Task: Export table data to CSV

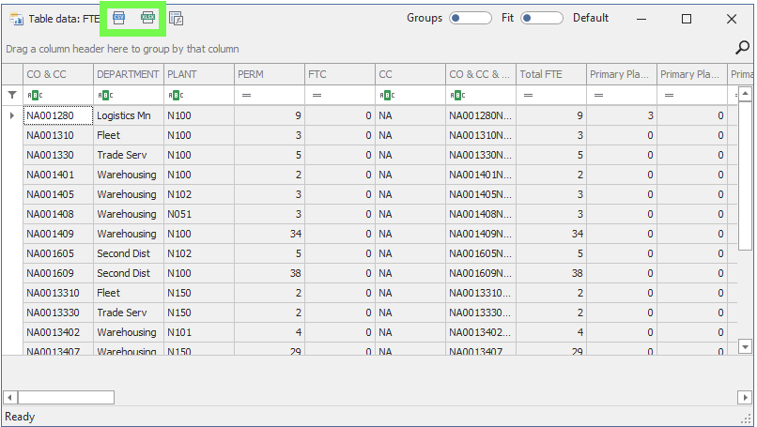Action: tap(118, 18)
